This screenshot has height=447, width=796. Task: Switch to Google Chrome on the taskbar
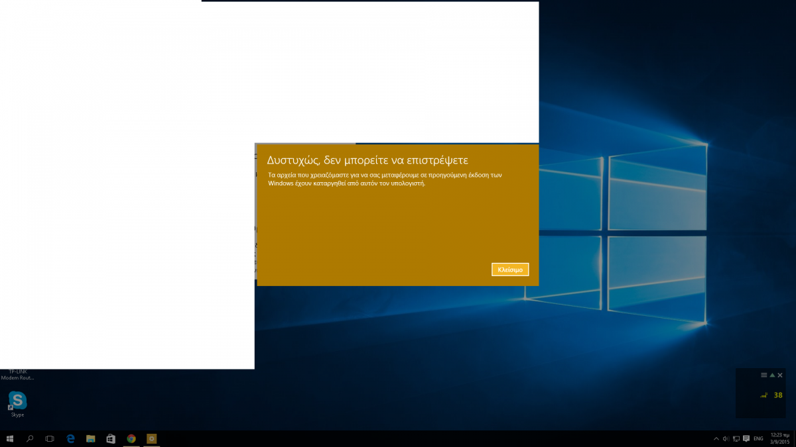coord(131,438)
